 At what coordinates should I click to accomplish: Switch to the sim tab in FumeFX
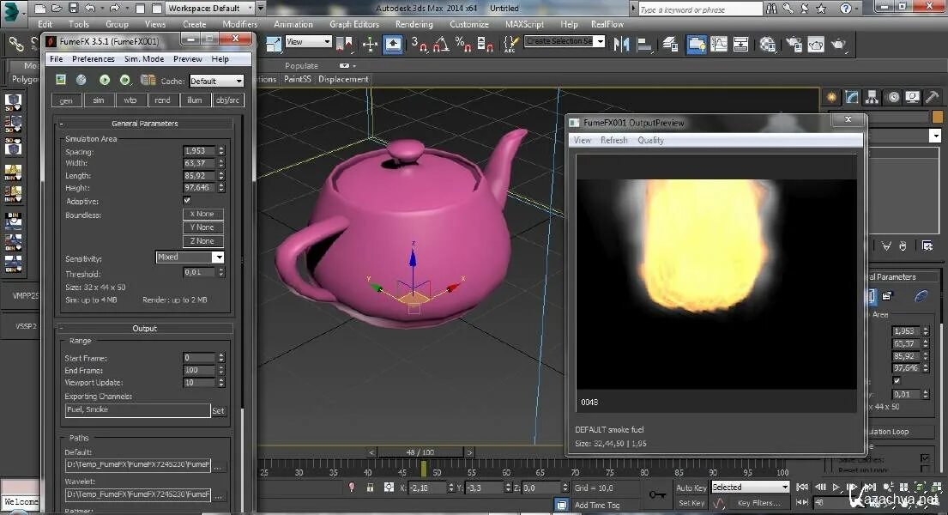99,100
